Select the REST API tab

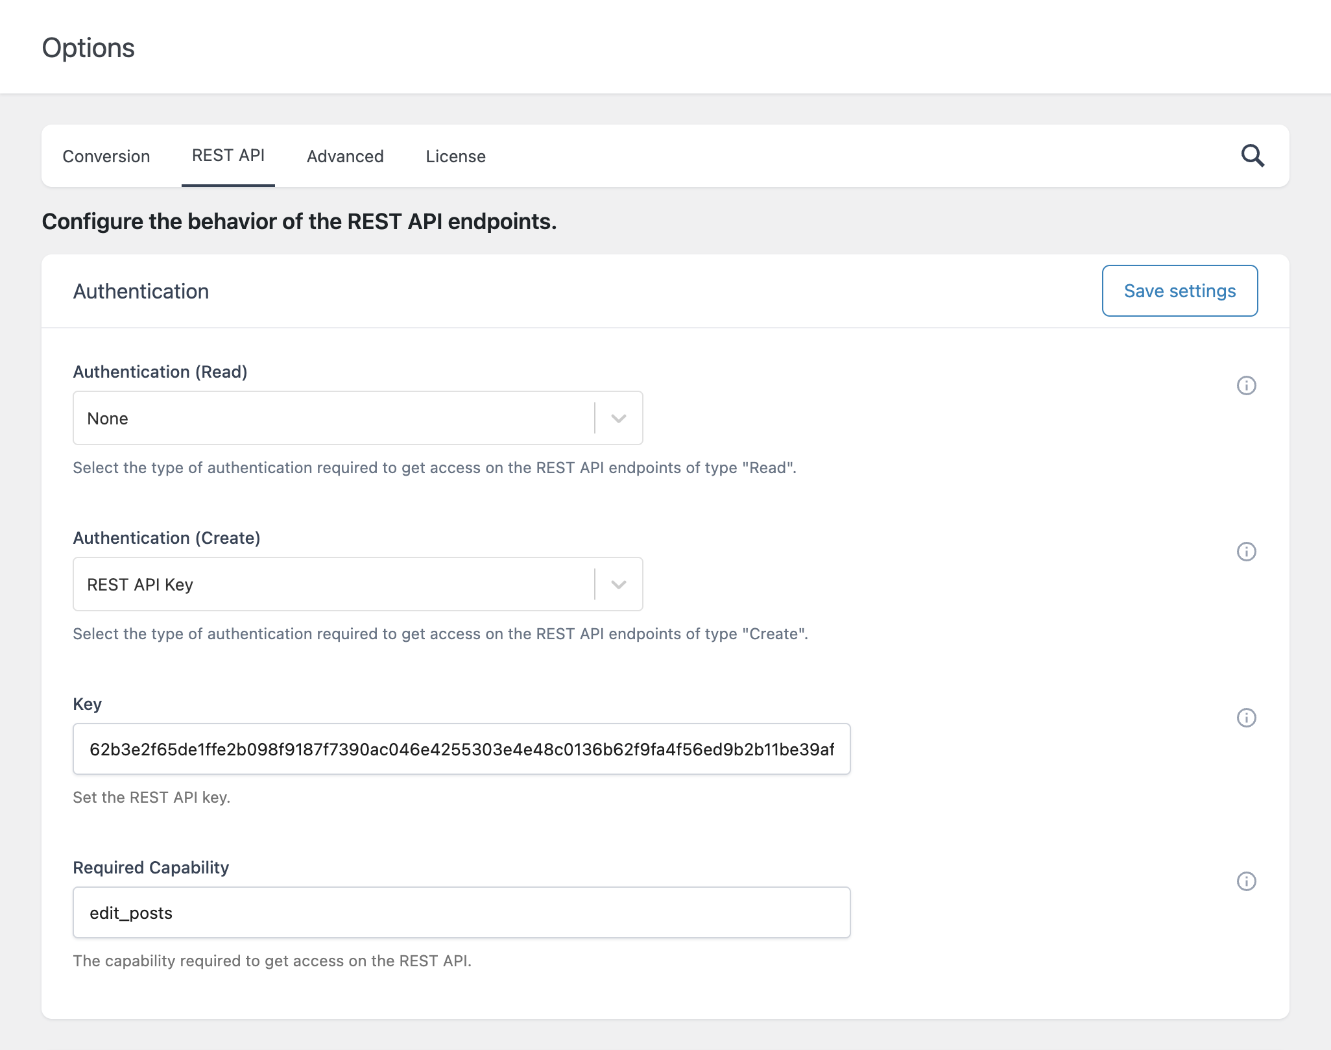227,156
